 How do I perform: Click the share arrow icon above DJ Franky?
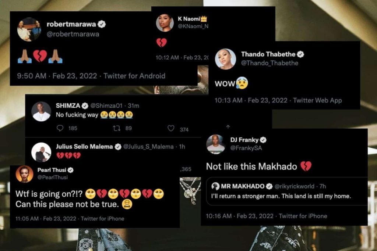tap(228, 127)
